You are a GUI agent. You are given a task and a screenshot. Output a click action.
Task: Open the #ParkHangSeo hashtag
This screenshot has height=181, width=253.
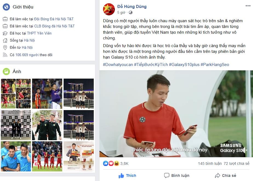(215, 65)
